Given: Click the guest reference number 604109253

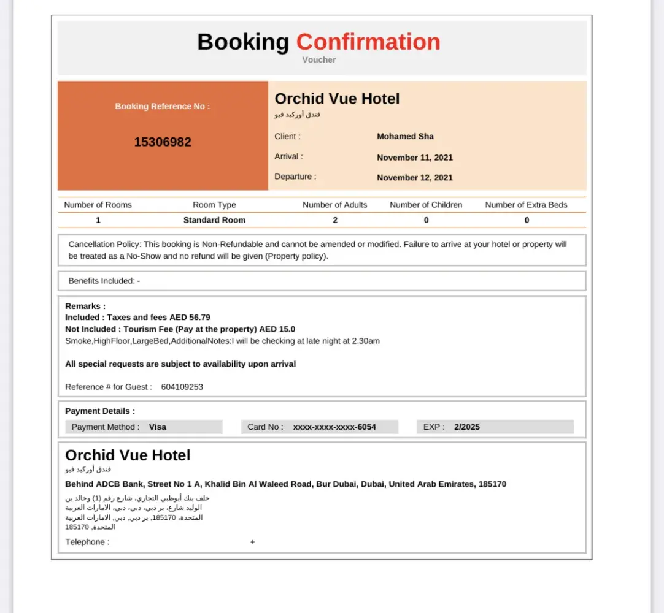Looking at the screenshot, I should coord(182,387).
